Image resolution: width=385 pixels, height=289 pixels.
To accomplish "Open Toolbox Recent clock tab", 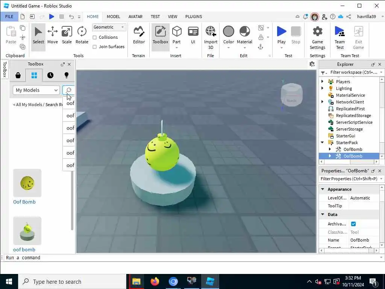I will (50, 75).
